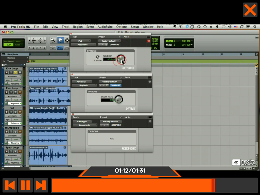The width and height of the screenshot is (260, 195).
Task: Click copy settings icon in Polyphonic plug-in
Action: click(x=106, y=45)
